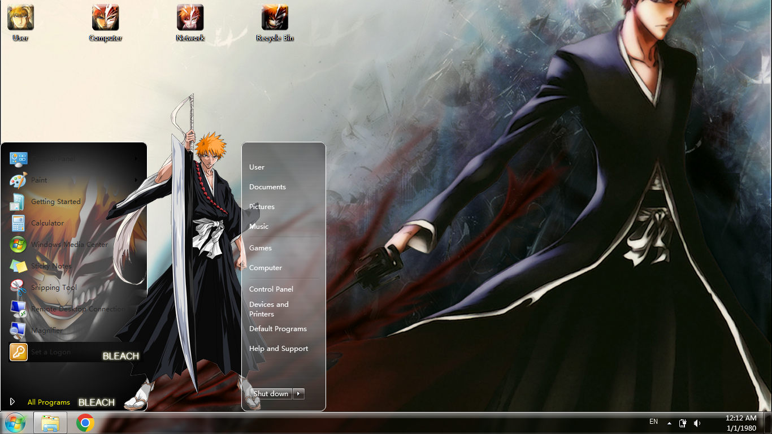
Task: Open Getting Started in Start menu
Action: point(73,202)
